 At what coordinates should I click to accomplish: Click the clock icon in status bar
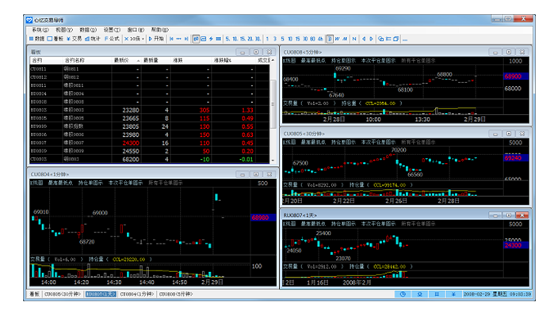coord(403,294)
